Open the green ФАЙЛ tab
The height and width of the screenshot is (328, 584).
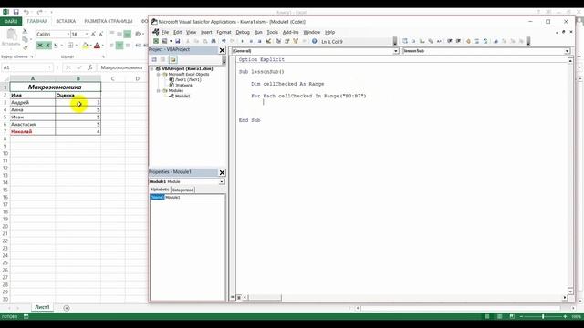11,21
